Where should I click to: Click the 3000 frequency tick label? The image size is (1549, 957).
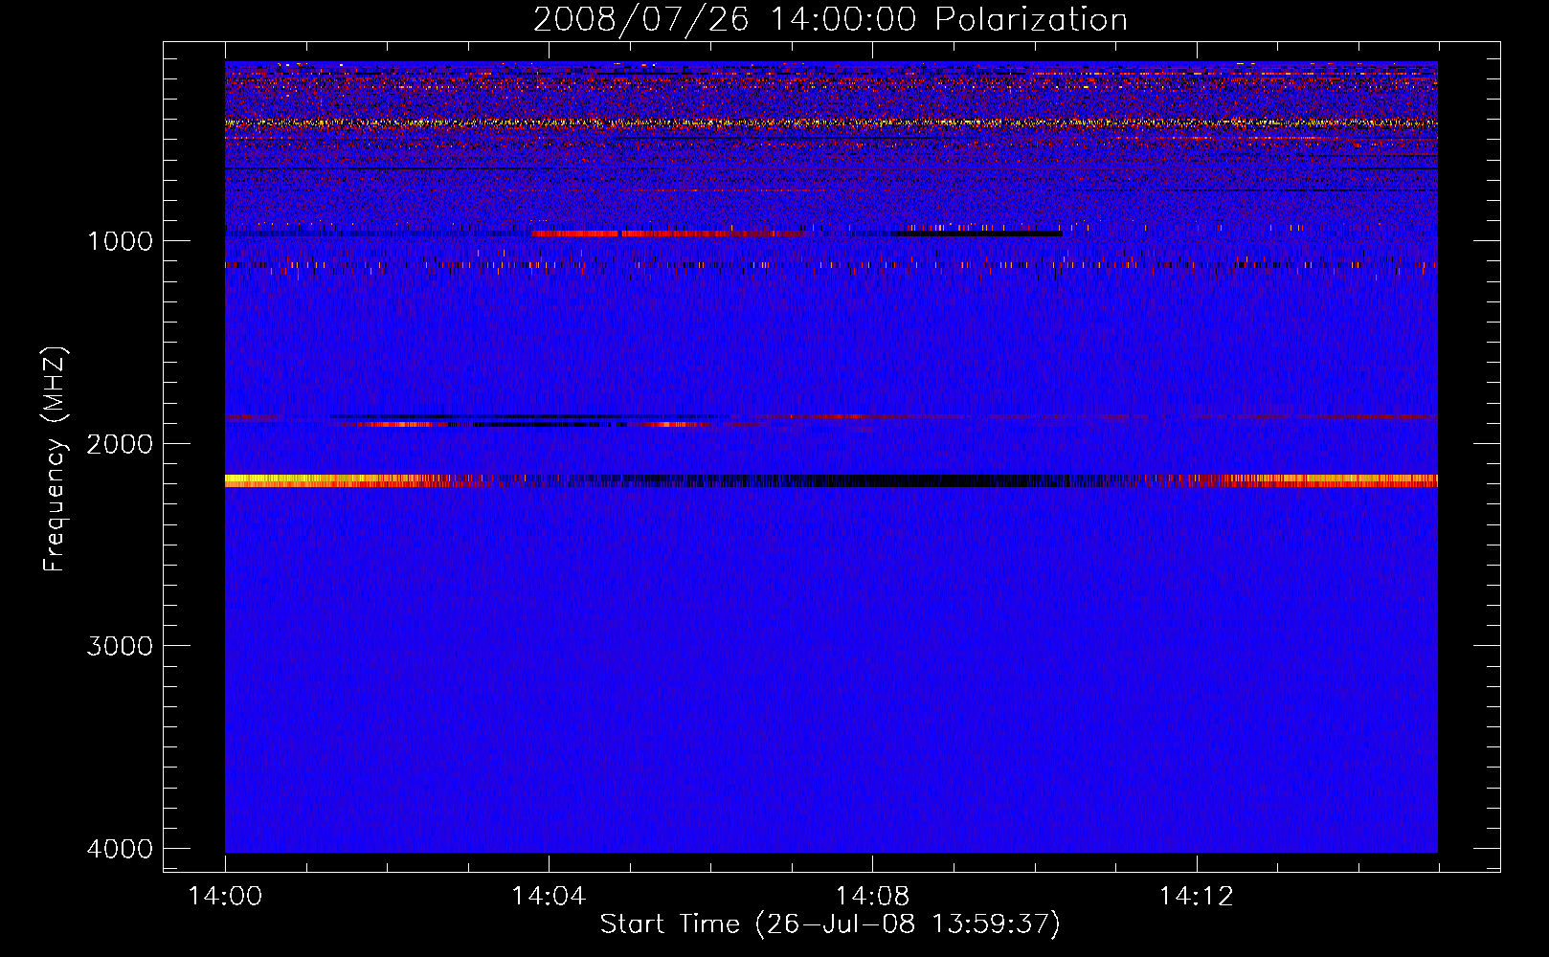coord(120,646)
